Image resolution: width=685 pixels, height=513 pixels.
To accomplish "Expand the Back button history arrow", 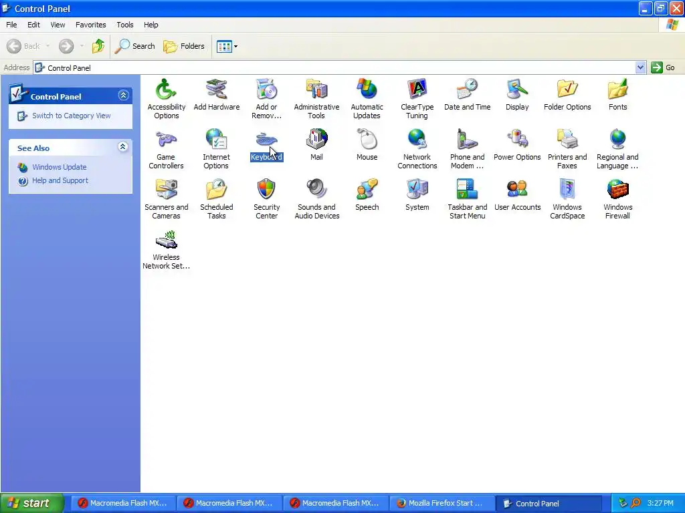I will point(47,46).
